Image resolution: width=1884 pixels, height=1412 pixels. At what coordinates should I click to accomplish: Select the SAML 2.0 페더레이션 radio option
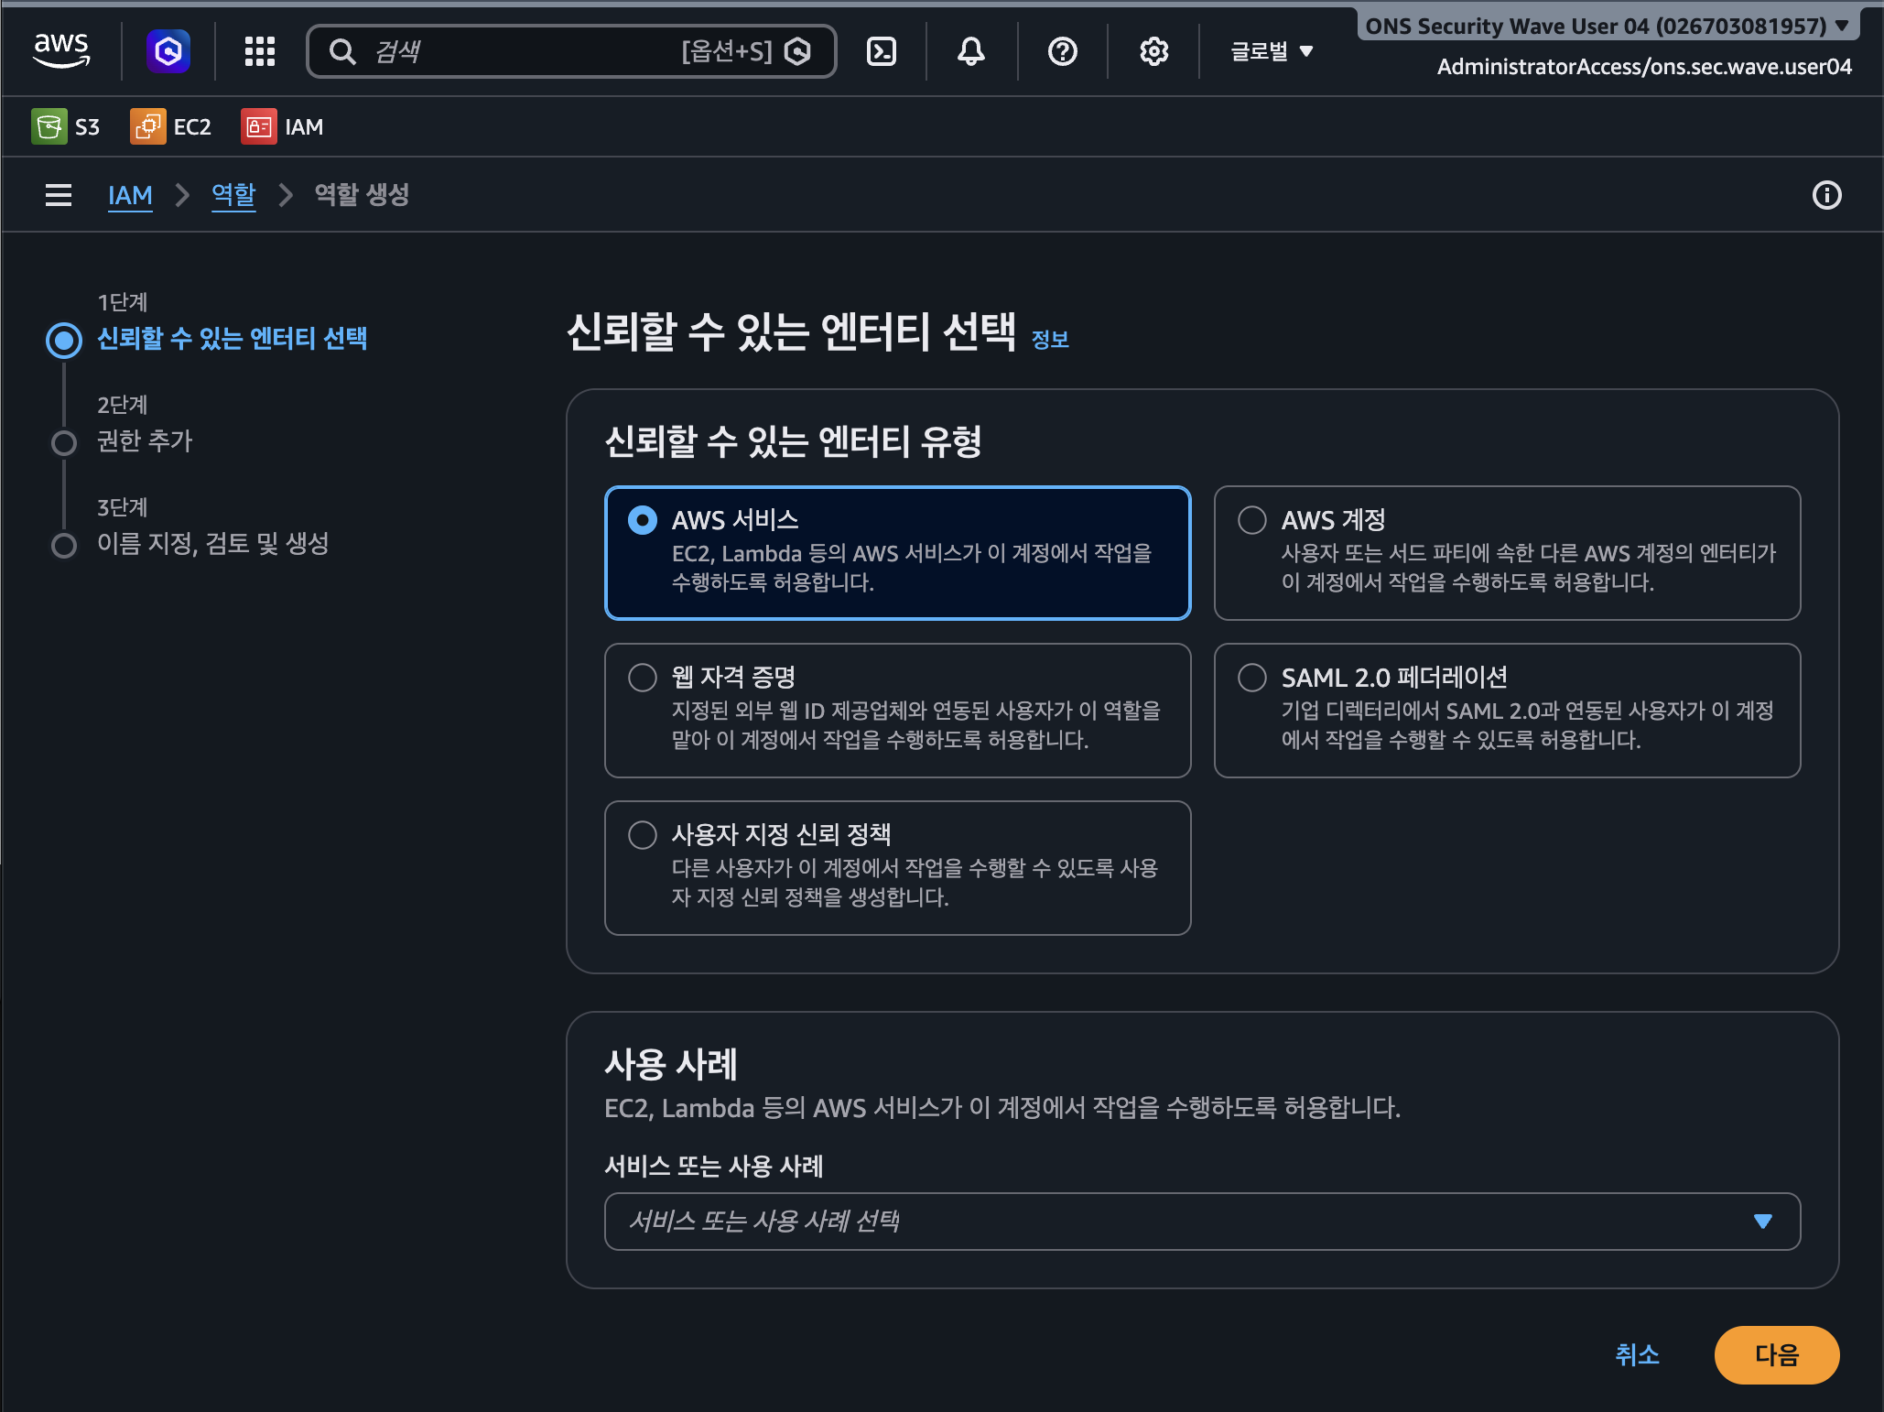coord(1252,678)
